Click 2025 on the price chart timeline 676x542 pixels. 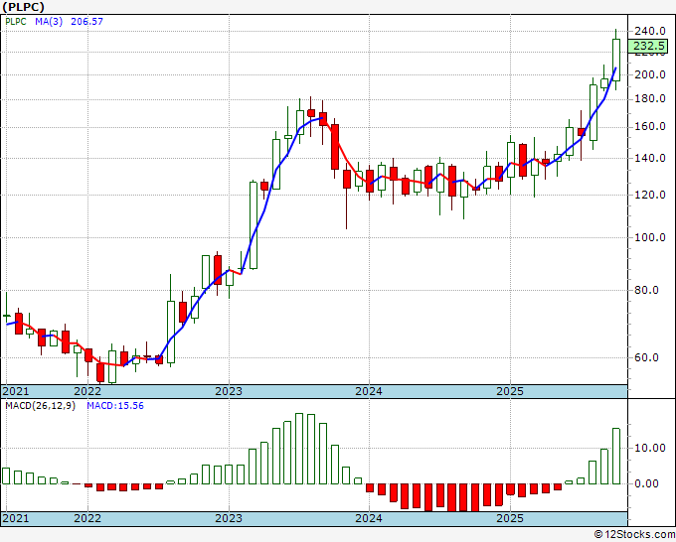point(510,391)
